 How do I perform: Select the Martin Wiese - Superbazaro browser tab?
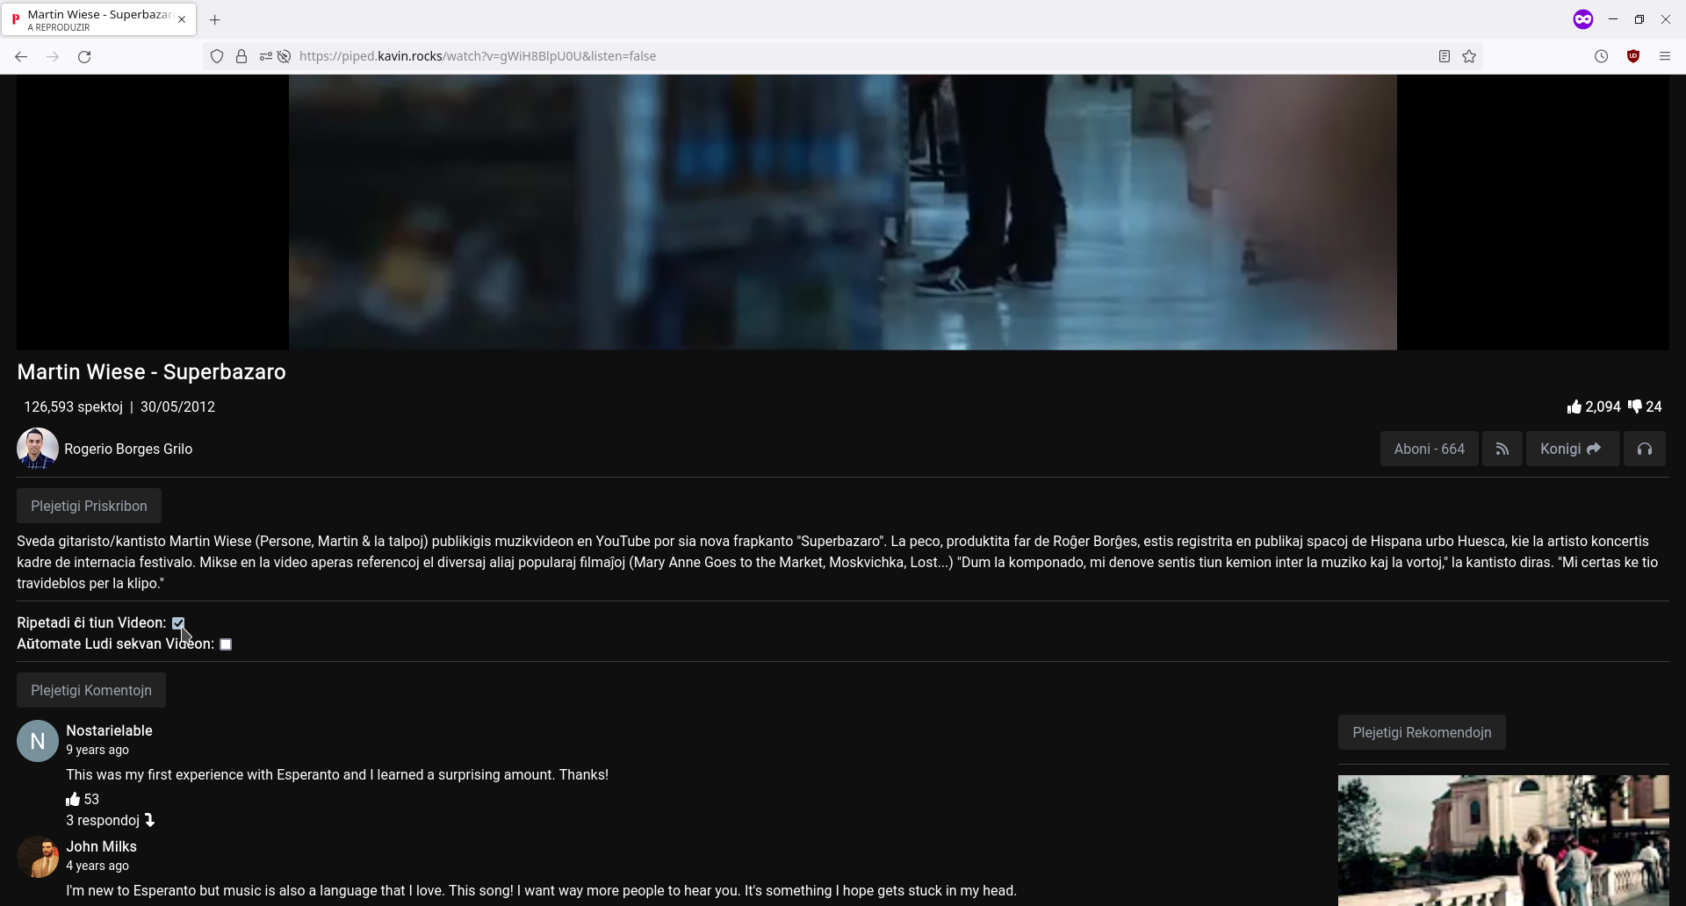click(98, 19)
